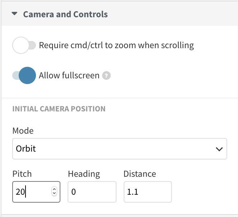Click the Allow fullscreen label text
This screenshot has height=217, width=238.
[x=69, y=75]
